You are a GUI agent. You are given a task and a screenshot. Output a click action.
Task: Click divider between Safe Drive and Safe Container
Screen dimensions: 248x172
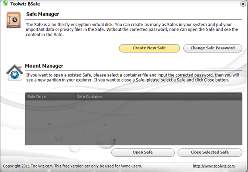click(75, 96)
